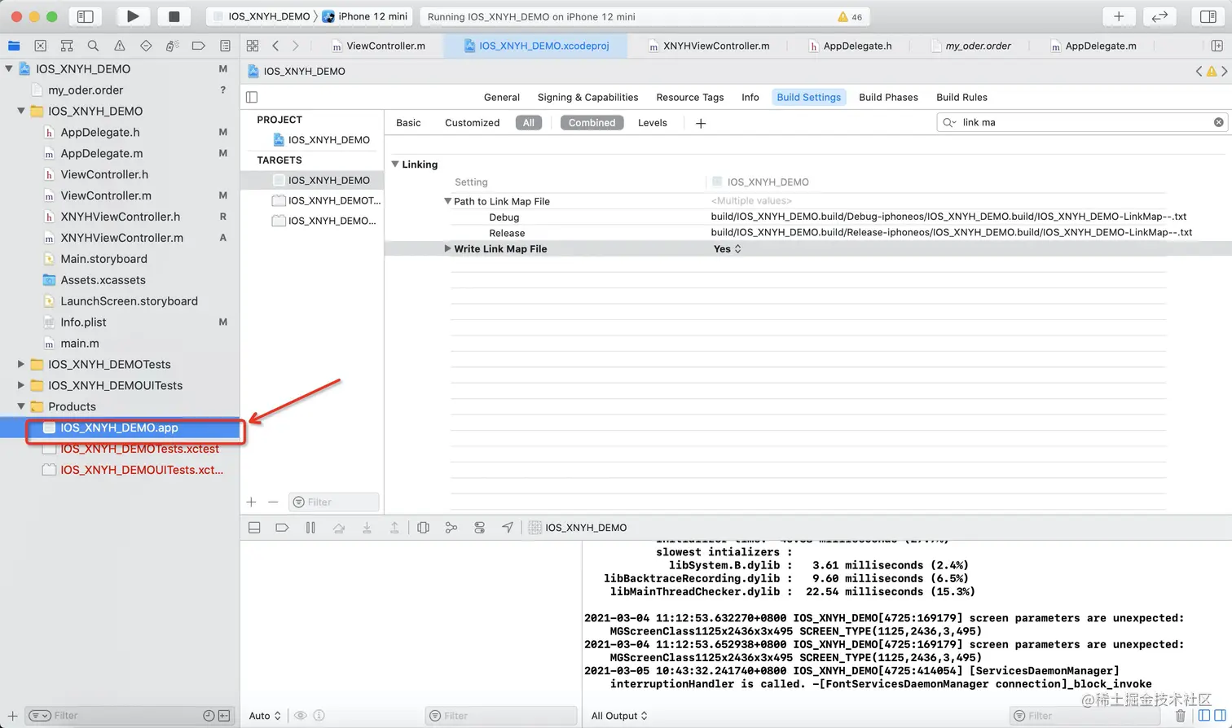Open the source control navigator
This screenshot has width=1232, height=728.
[x=41, y=46]
